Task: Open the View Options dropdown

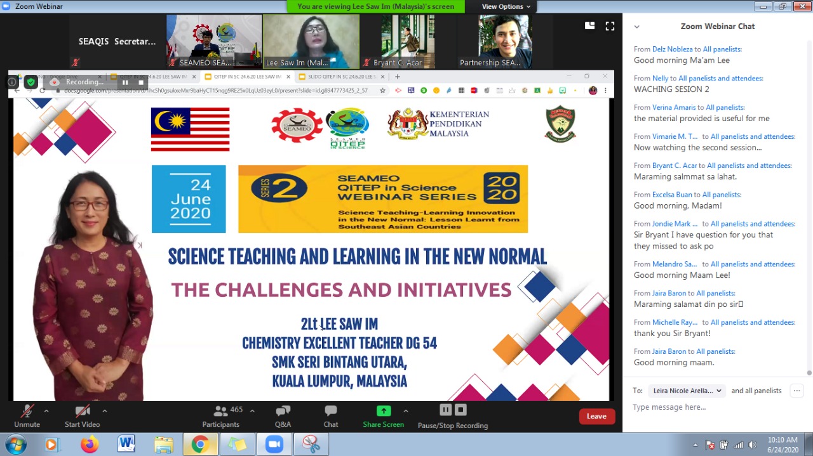Action: pos(506,6)
